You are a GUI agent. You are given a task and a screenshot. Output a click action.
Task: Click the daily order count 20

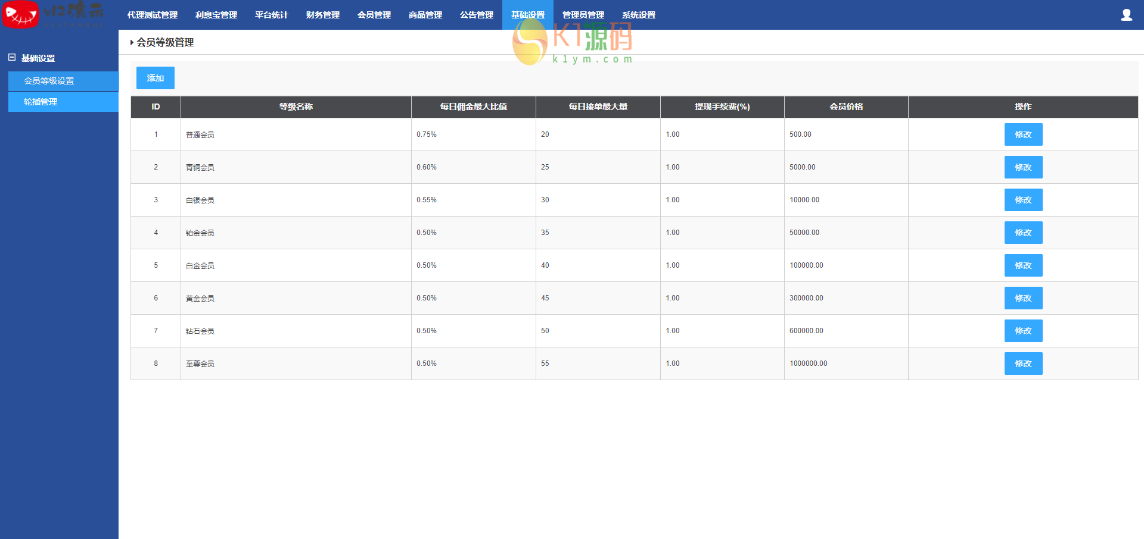(x=545, y=134)
